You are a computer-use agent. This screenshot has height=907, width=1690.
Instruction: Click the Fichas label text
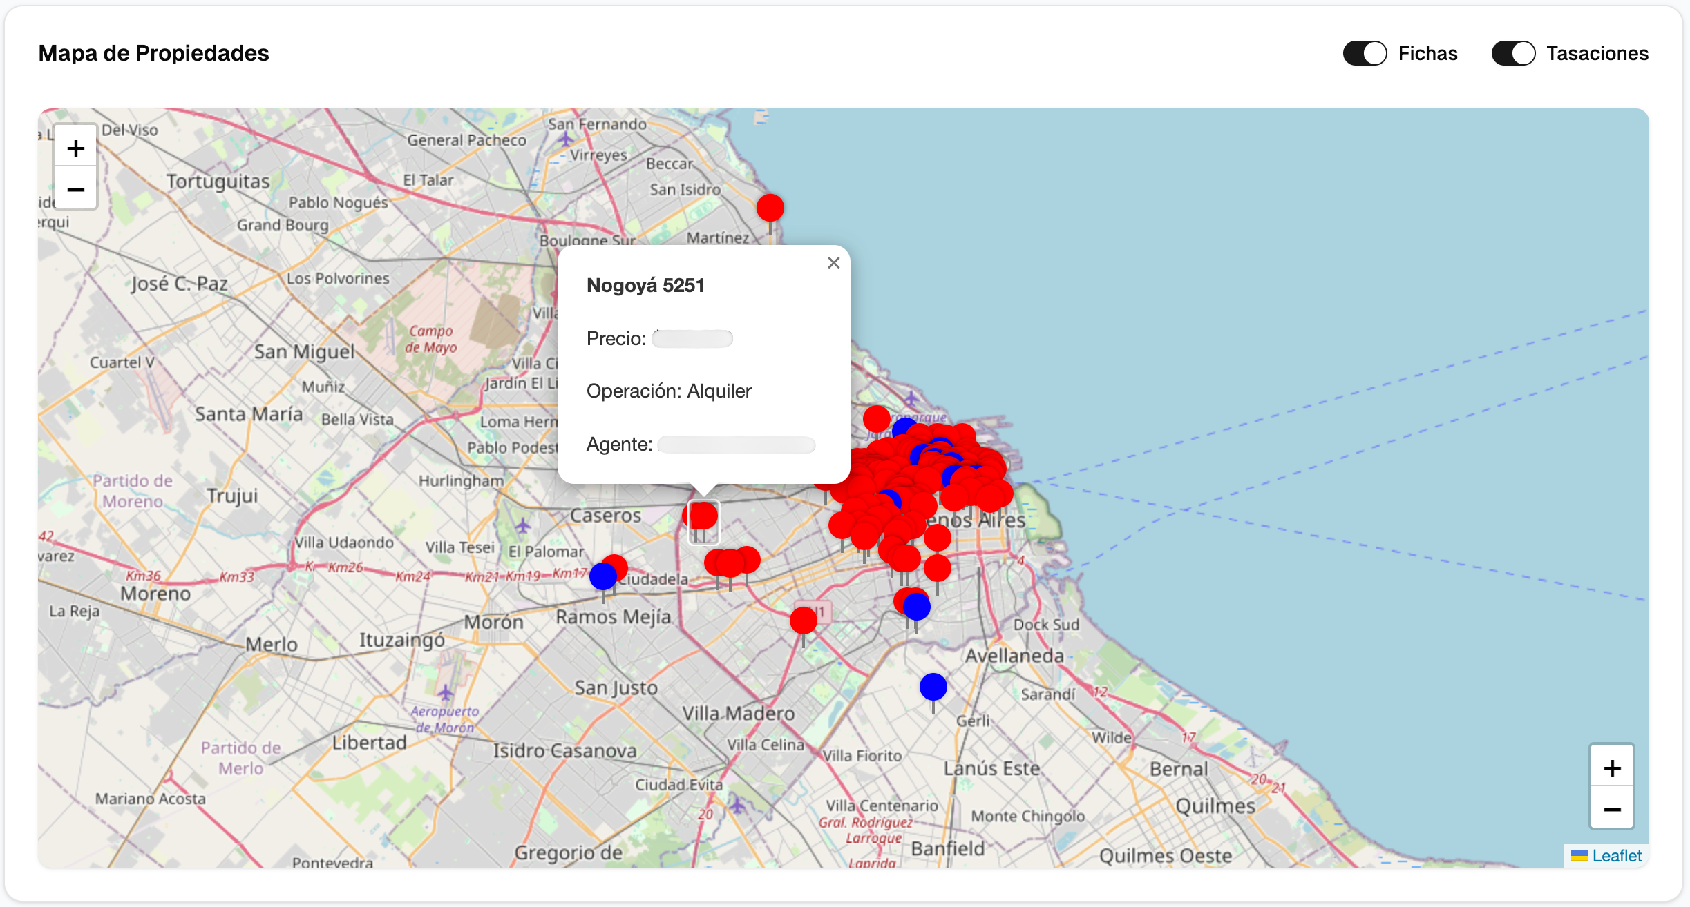1427,53
